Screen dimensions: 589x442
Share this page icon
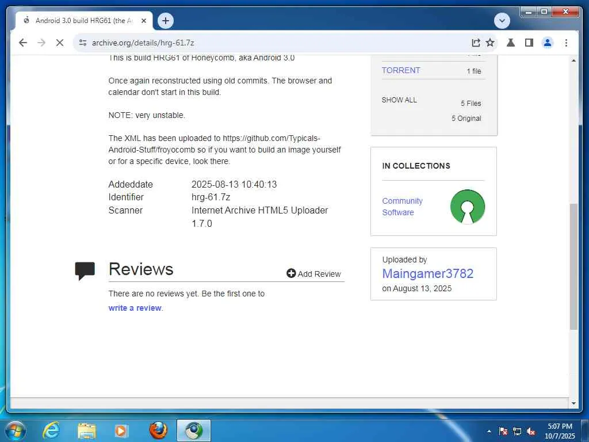coord(476,43)
